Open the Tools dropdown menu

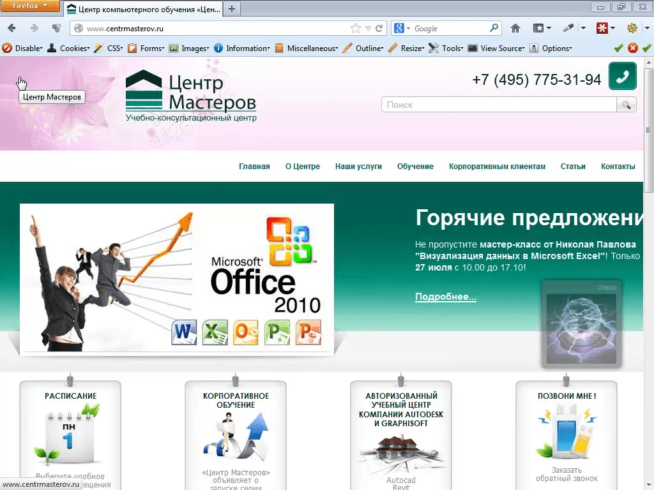pyautogui.click(x=446, y=48)
